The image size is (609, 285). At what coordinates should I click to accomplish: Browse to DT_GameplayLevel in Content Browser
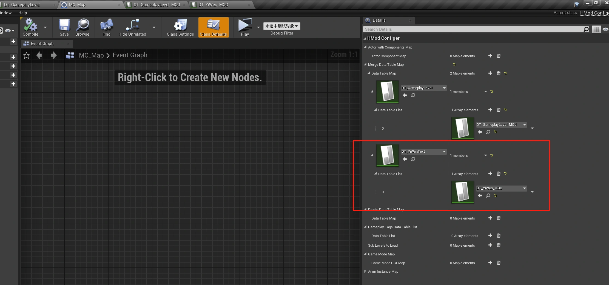coord(413,95)
